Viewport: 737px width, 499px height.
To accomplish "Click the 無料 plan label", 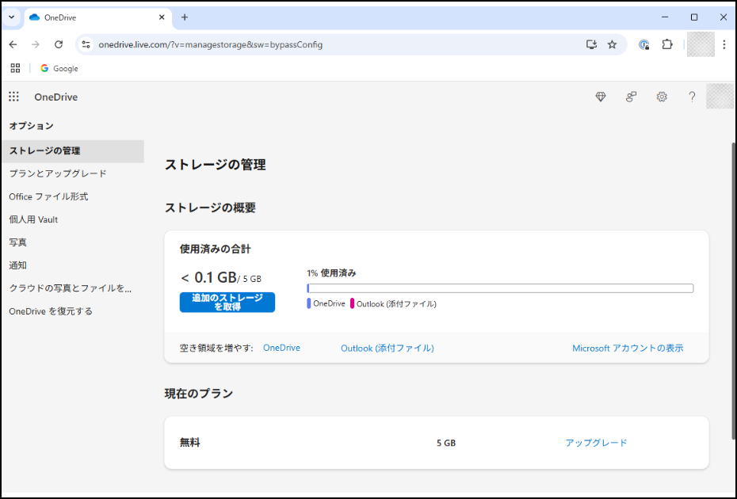I will click(x=190, y=442).
